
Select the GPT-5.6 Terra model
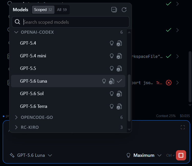tap(68, 106)
